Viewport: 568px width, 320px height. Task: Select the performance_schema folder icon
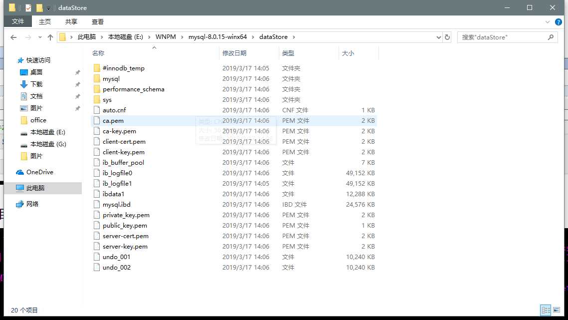[97, 89]
